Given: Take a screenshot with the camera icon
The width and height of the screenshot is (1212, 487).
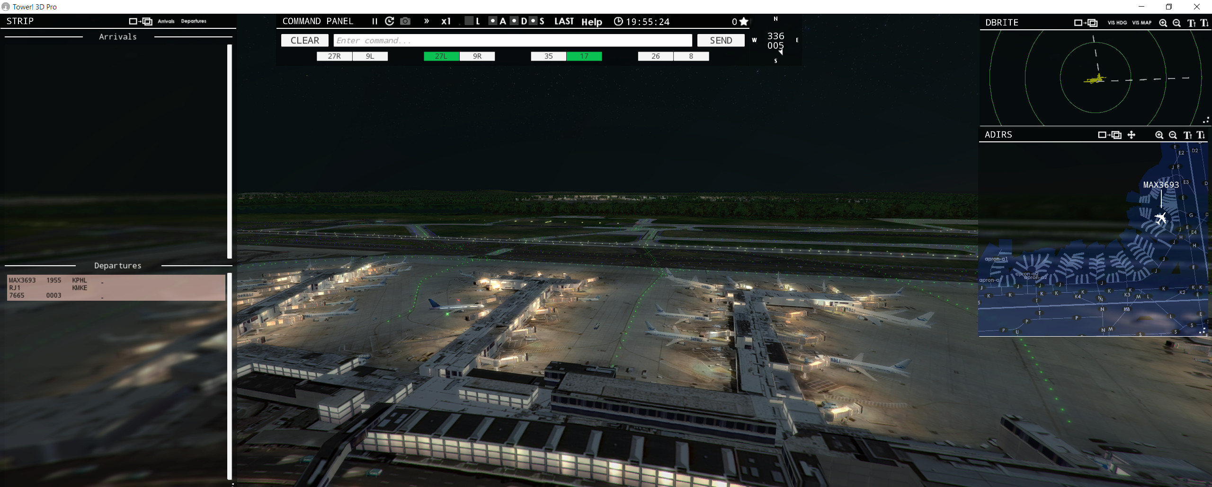Looking at the screenshot, I should [405, 21].
